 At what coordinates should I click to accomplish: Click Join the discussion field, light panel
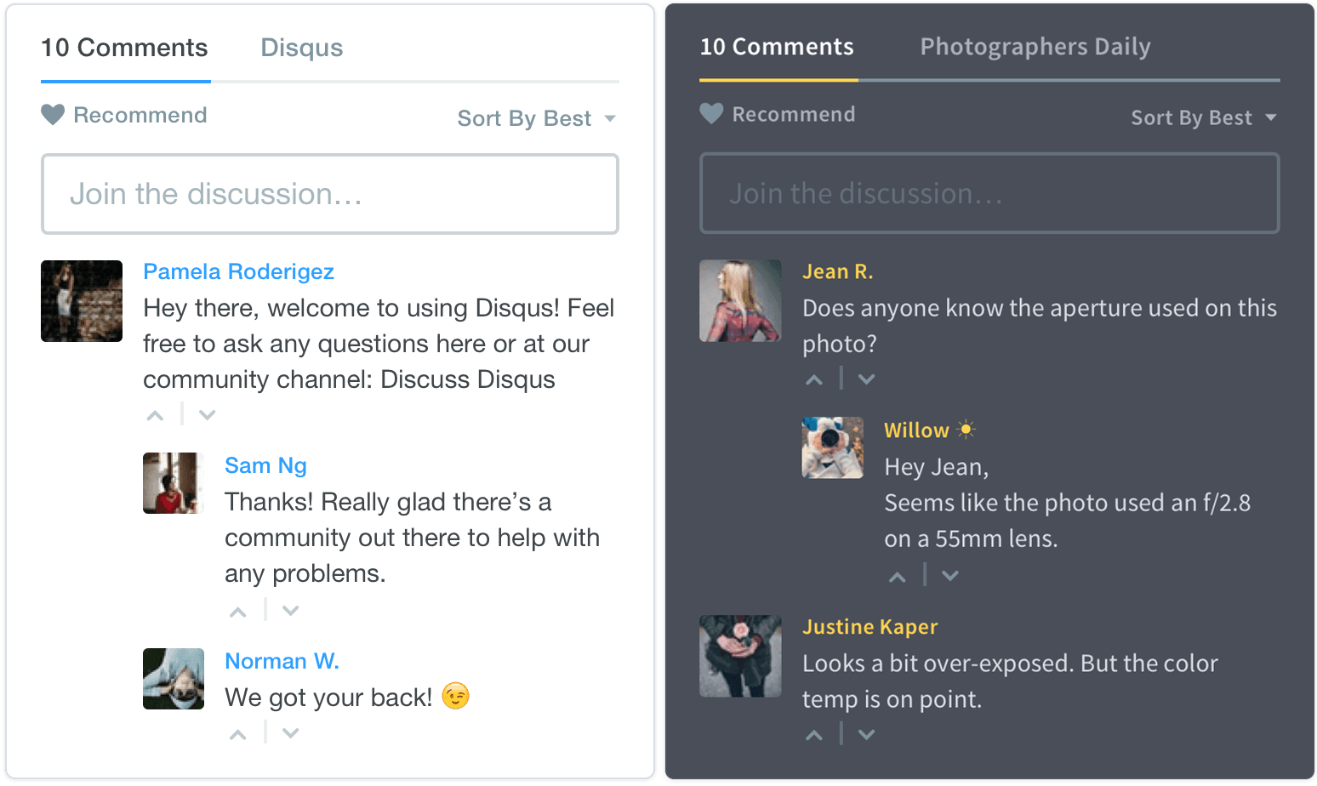(330, 194)
